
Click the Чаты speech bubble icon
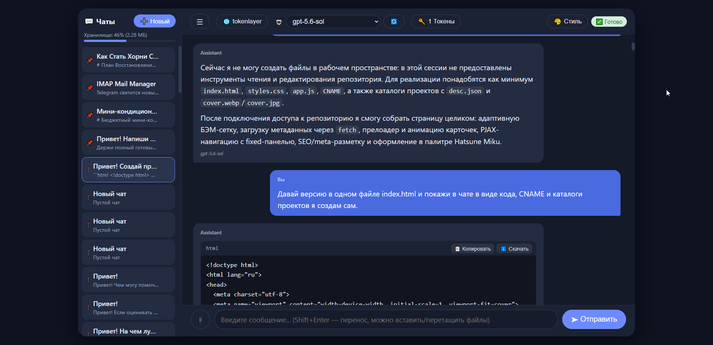point(89,22)
